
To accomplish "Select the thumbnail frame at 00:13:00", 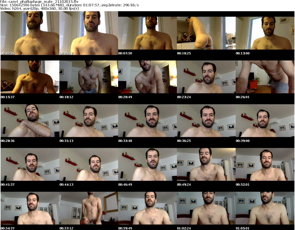I will [265, 33].
